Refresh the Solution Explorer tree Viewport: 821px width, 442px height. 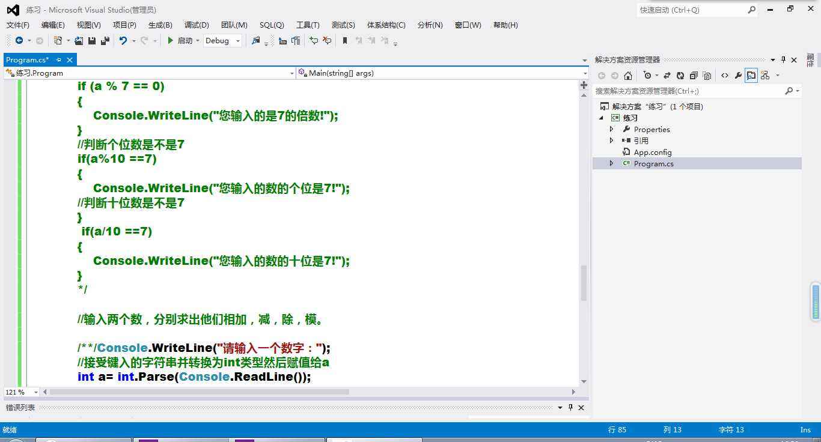(680, 76)
